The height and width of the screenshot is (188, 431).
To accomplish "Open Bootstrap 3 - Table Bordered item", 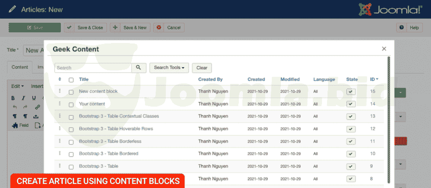I will (x=109, y=154).
